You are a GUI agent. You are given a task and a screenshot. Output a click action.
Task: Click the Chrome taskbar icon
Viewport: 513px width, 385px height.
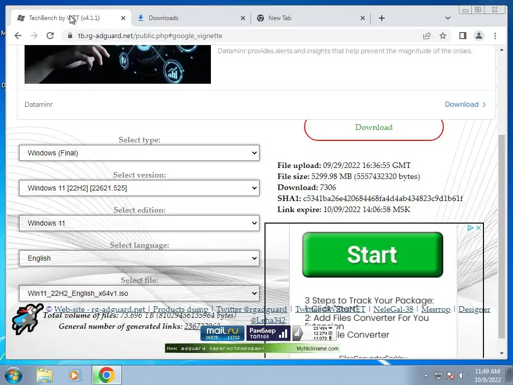tap(106, 375)
